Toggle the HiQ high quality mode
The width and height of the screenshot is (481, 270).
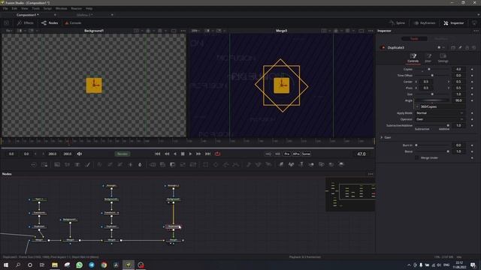pyautogui.click(x=268, y=154)
